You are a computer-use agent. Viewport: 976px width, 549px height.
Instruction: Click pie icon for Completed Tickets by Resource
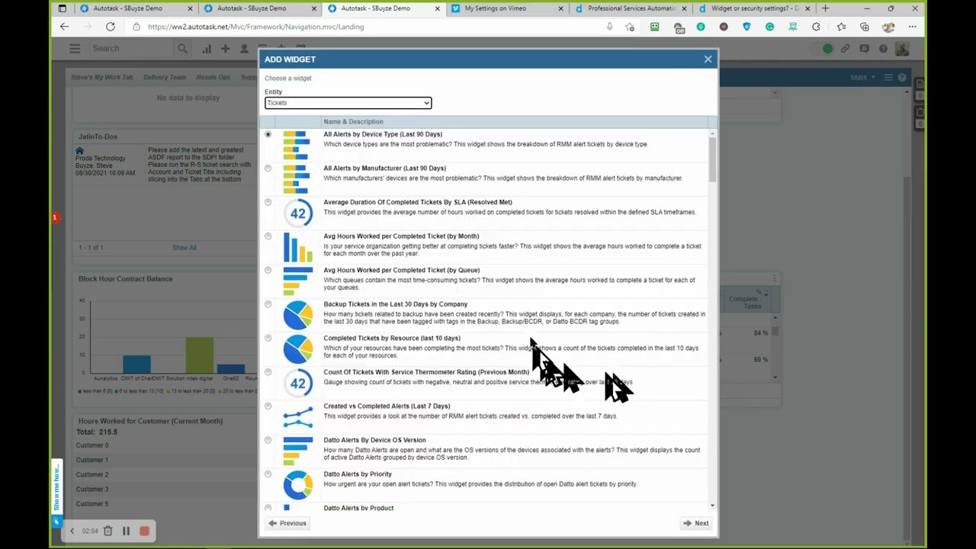click(297, 349)
